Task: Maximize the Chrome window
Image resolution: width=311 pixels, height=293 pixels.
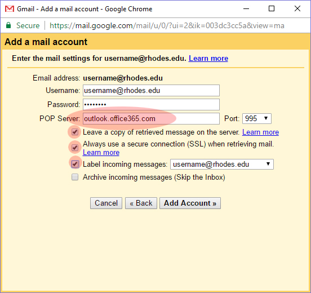Action: 272,8
